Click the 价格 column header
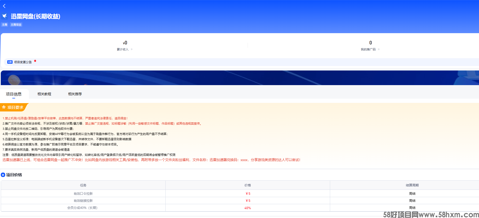479x218 pixels. (x=248, y=185)
